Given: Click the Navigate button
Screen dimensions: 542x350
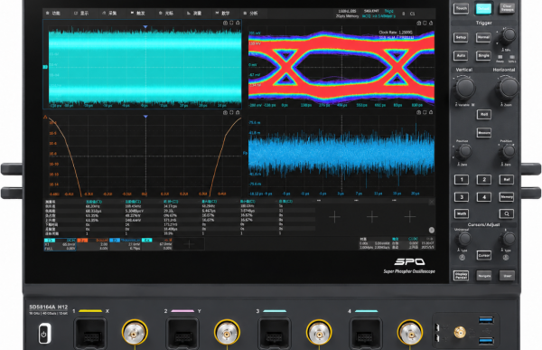Looking at the screenshot, I should [x=484, y=276].
